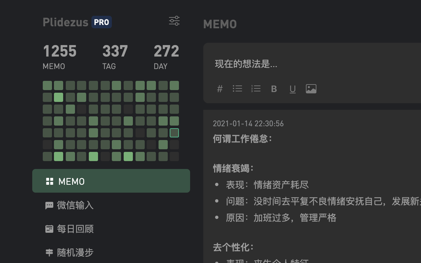
Task: Toggle bold formatting
Action: pyautogui.click(x=274, y=88)
